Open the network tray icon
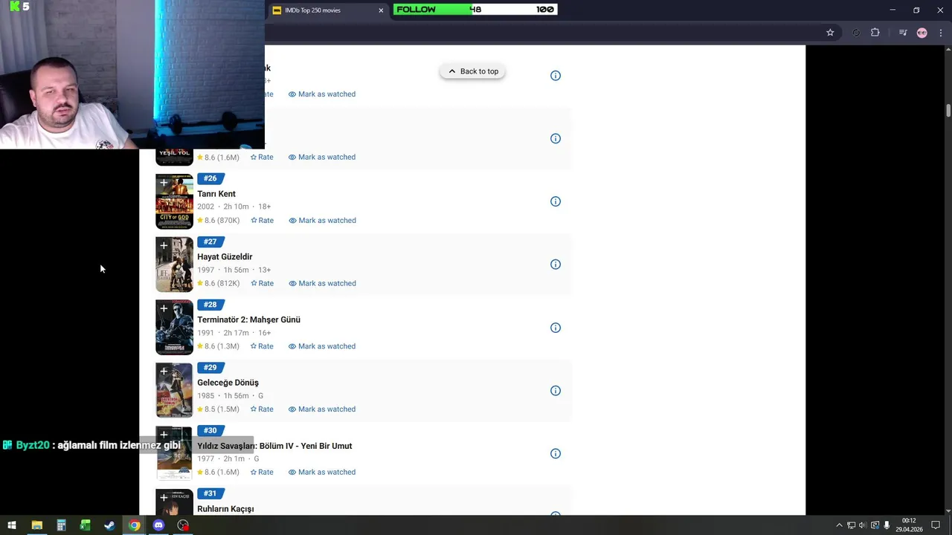The width and height of the screenshot is (952, 535). pos(852,525)
